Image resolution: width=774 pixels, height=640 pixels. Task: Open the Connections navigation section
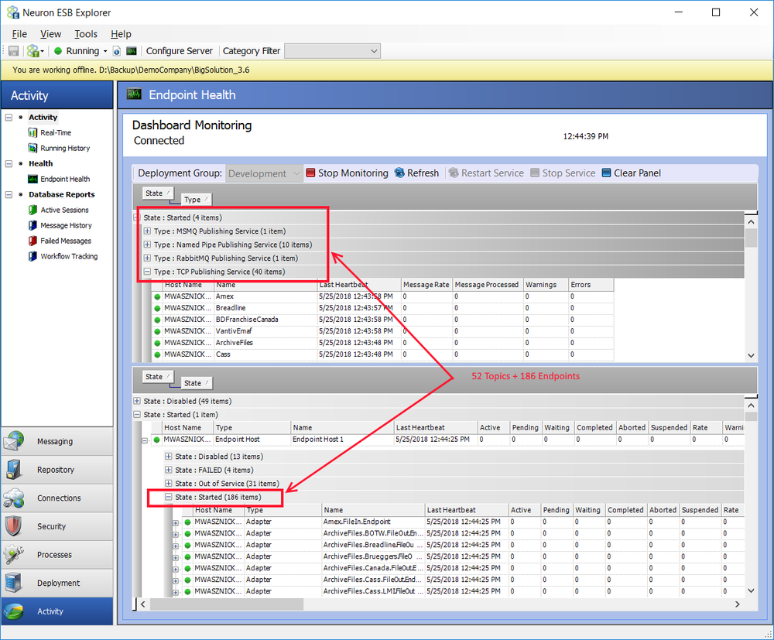click(57, 498)
